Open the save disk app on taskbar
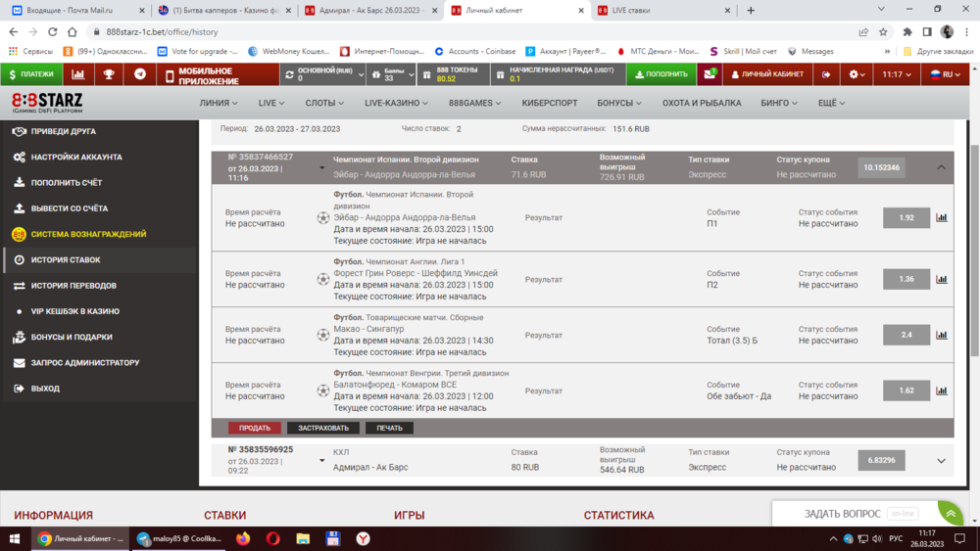Viewport: 980px width, 551px height. tap(333, 538)
